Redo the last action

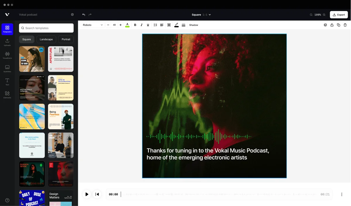click(90, 15)
